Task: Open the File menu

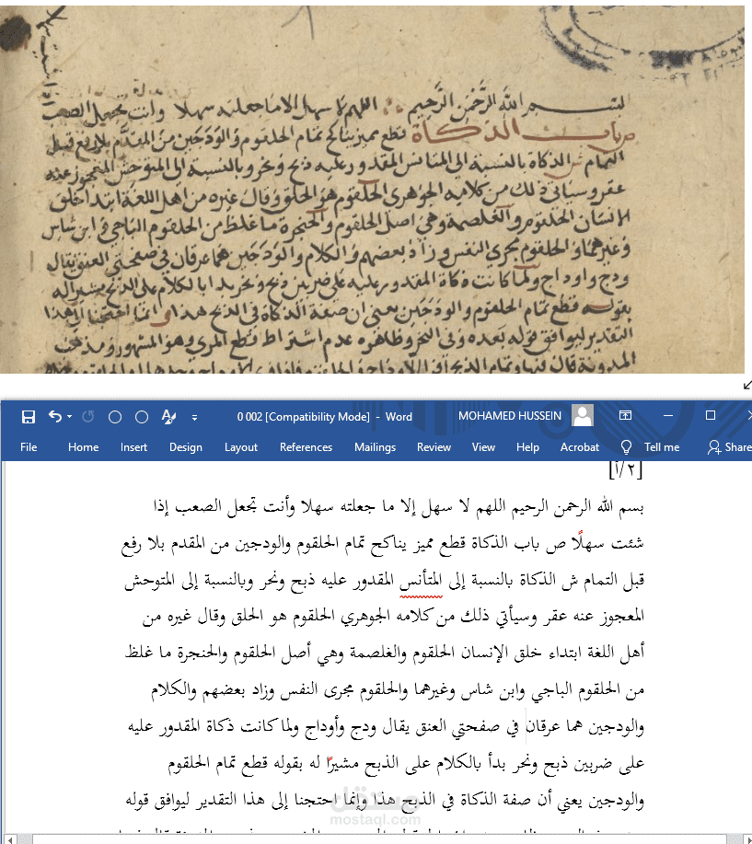Action: point(29,447)
